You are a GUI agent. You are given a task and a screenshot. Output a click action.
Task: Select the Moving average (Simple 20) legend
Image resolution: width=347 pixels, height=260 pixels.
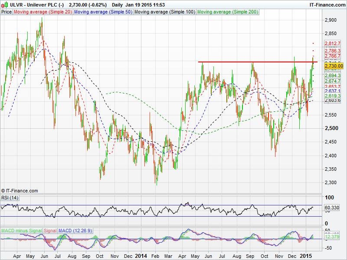pos(43,12)
